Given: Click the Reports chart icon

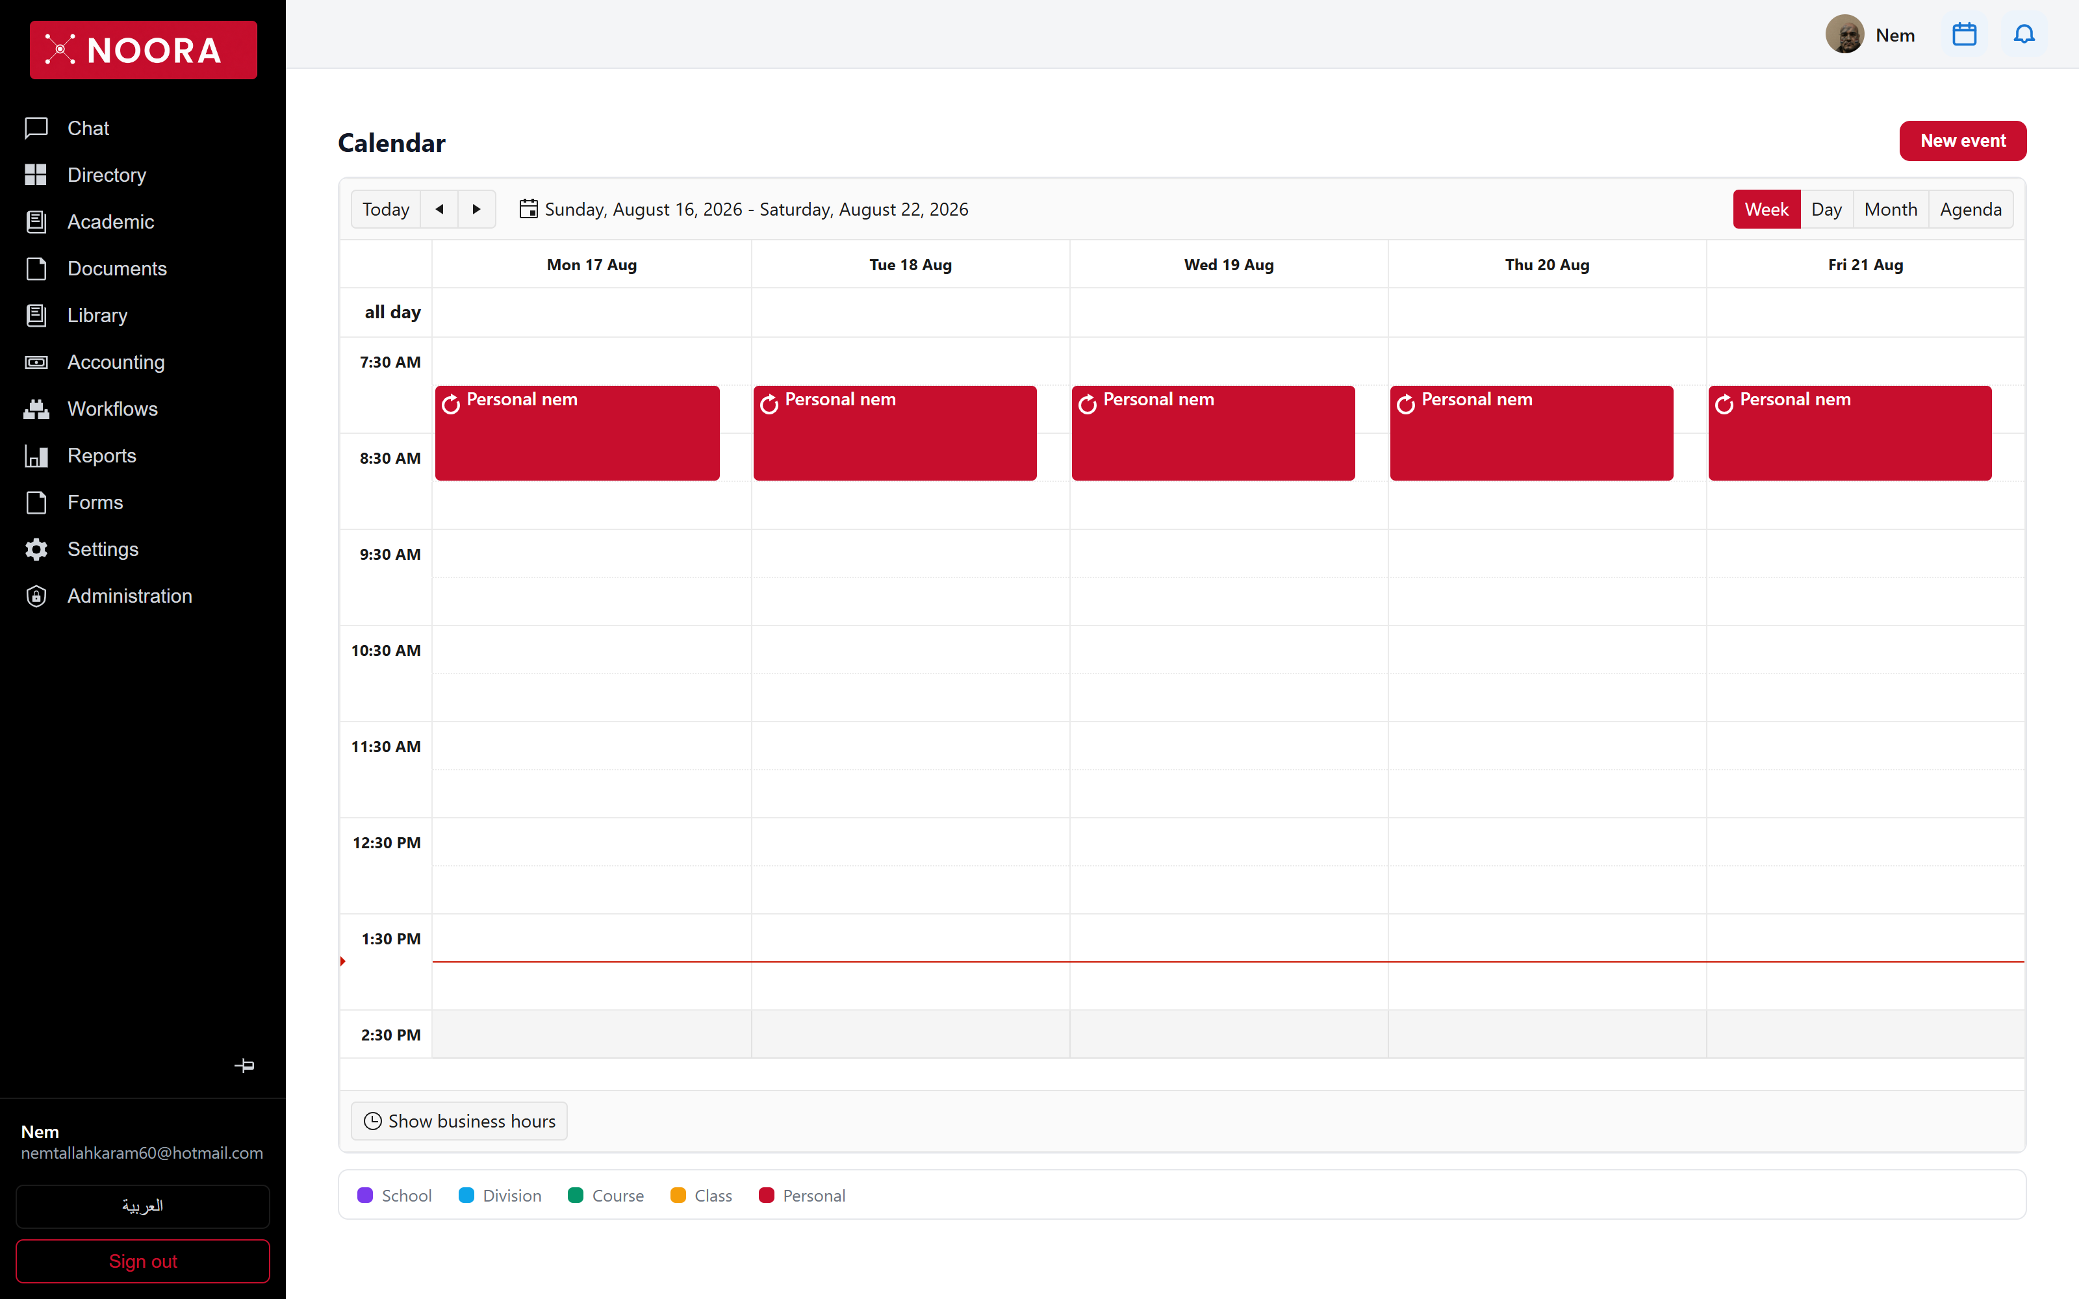Looking at the screenshot, I should click(36, 456).
